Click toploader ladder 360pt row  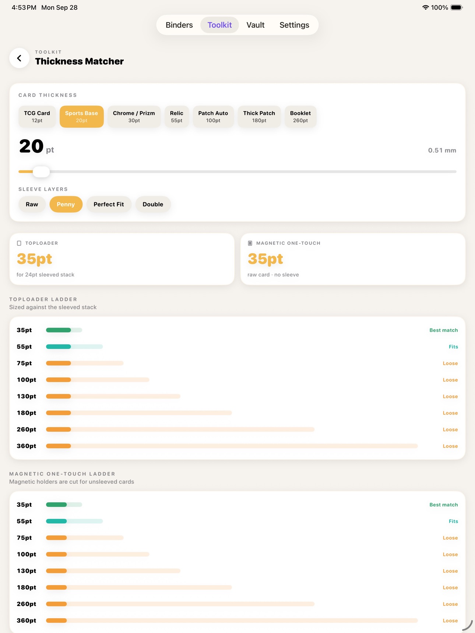[237, 446]
